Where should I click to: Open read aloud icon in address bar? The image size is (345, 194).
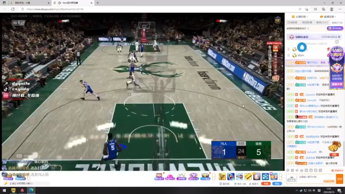[x=300, y=9]
